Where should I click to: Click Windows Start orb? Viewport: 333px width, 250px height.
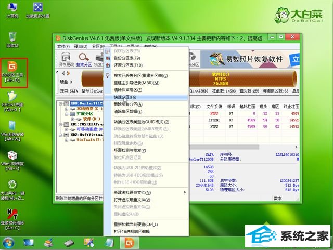pos(8,243)
